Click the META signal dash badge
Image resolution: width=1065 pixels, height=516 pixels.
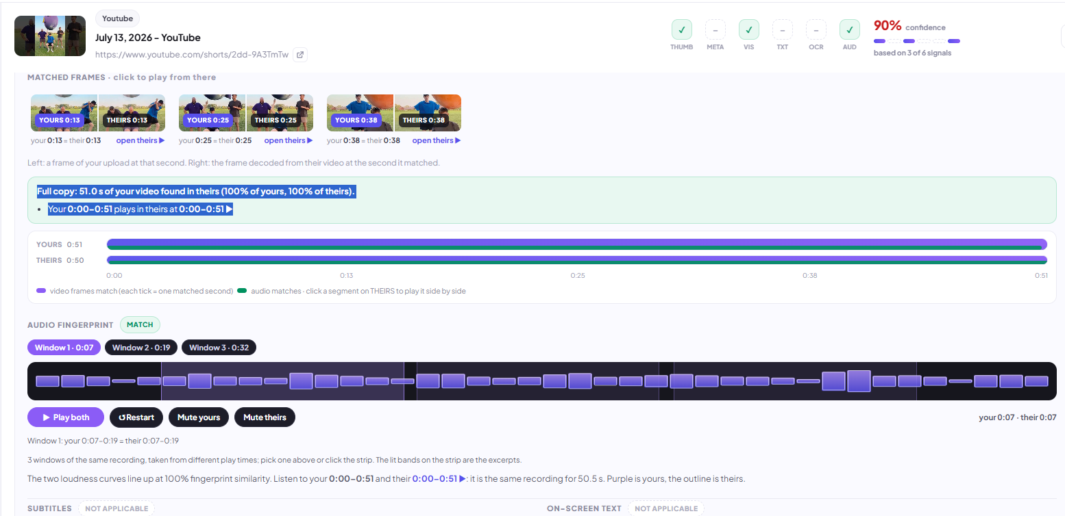pos(715,29)
